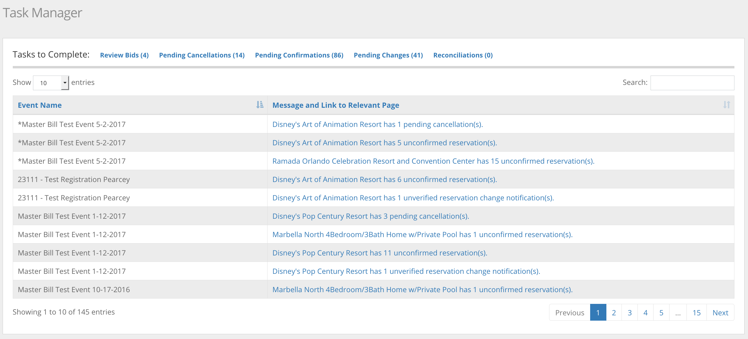The width and height of the screenshot is (748, 339).
Task: Click the Next pagination button
Action: pos(720,313)
